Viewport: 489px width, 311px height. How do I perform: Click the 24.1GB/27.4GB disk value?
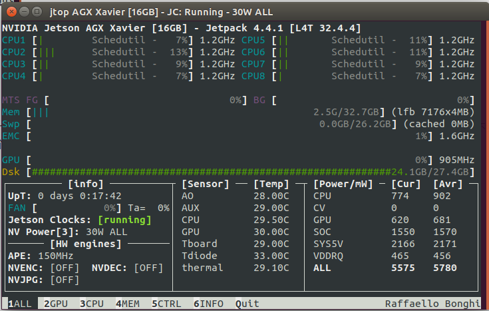tap(430, 172)
